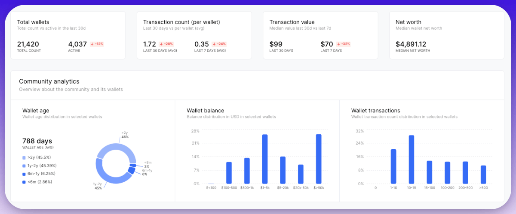
Task: Click "Overview about the community and its wallets" subtitle
Action: pyautogui.click(x=71, y=89)
